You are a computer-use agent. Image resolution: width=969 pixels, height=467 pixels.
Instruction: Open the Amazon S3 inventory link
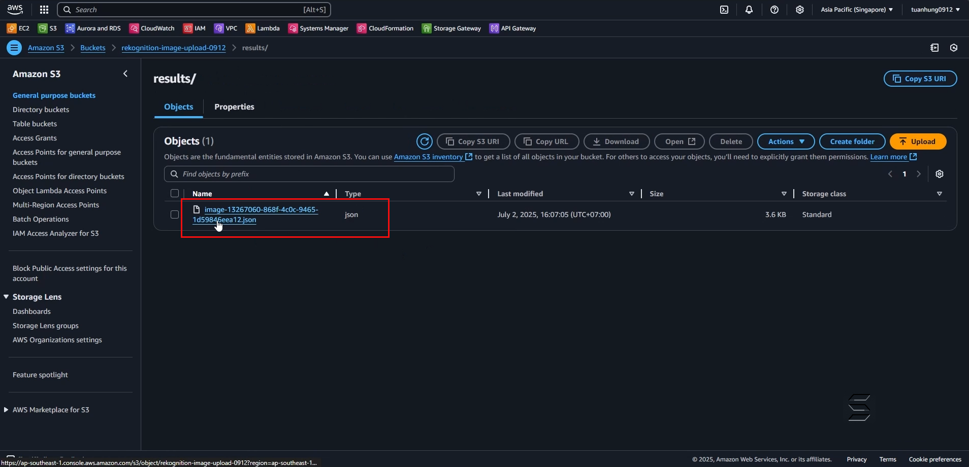coord(433,157)
